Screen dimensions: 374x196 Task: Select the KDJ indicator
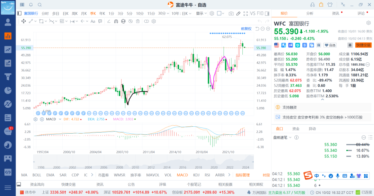(196, 175)
